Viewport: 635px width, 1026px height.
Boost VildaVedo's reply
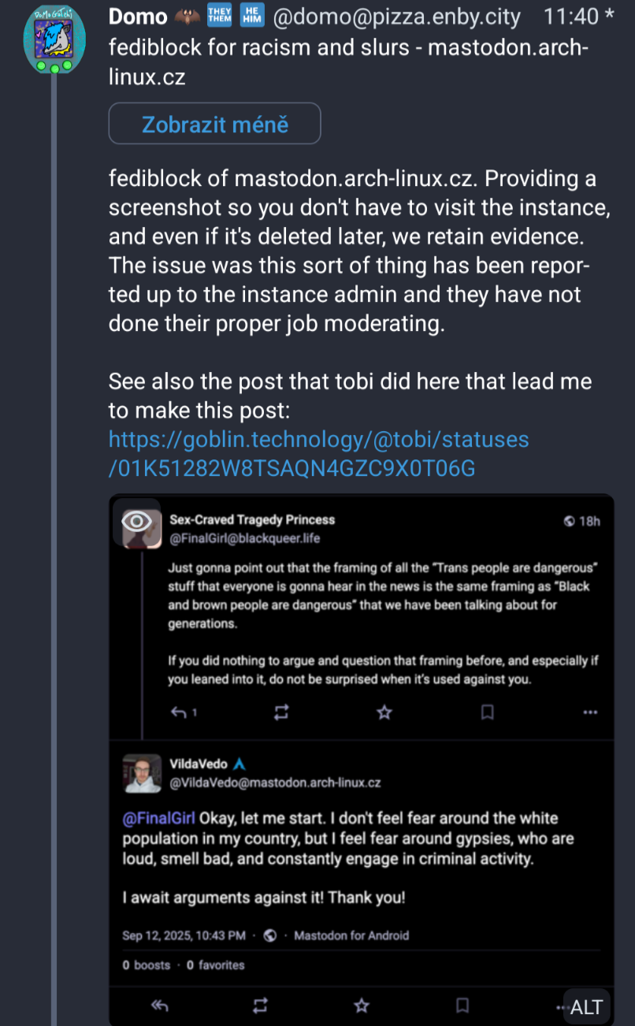[x=260, y=1006]
